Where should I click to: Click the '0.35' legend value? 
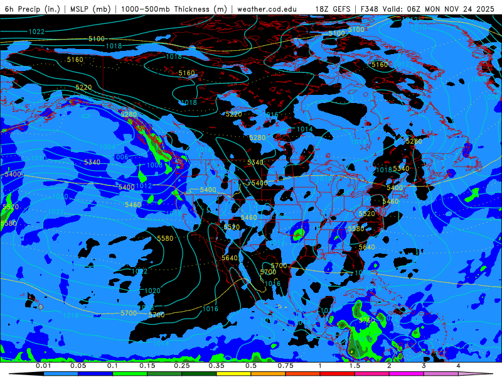click(216, 366)
